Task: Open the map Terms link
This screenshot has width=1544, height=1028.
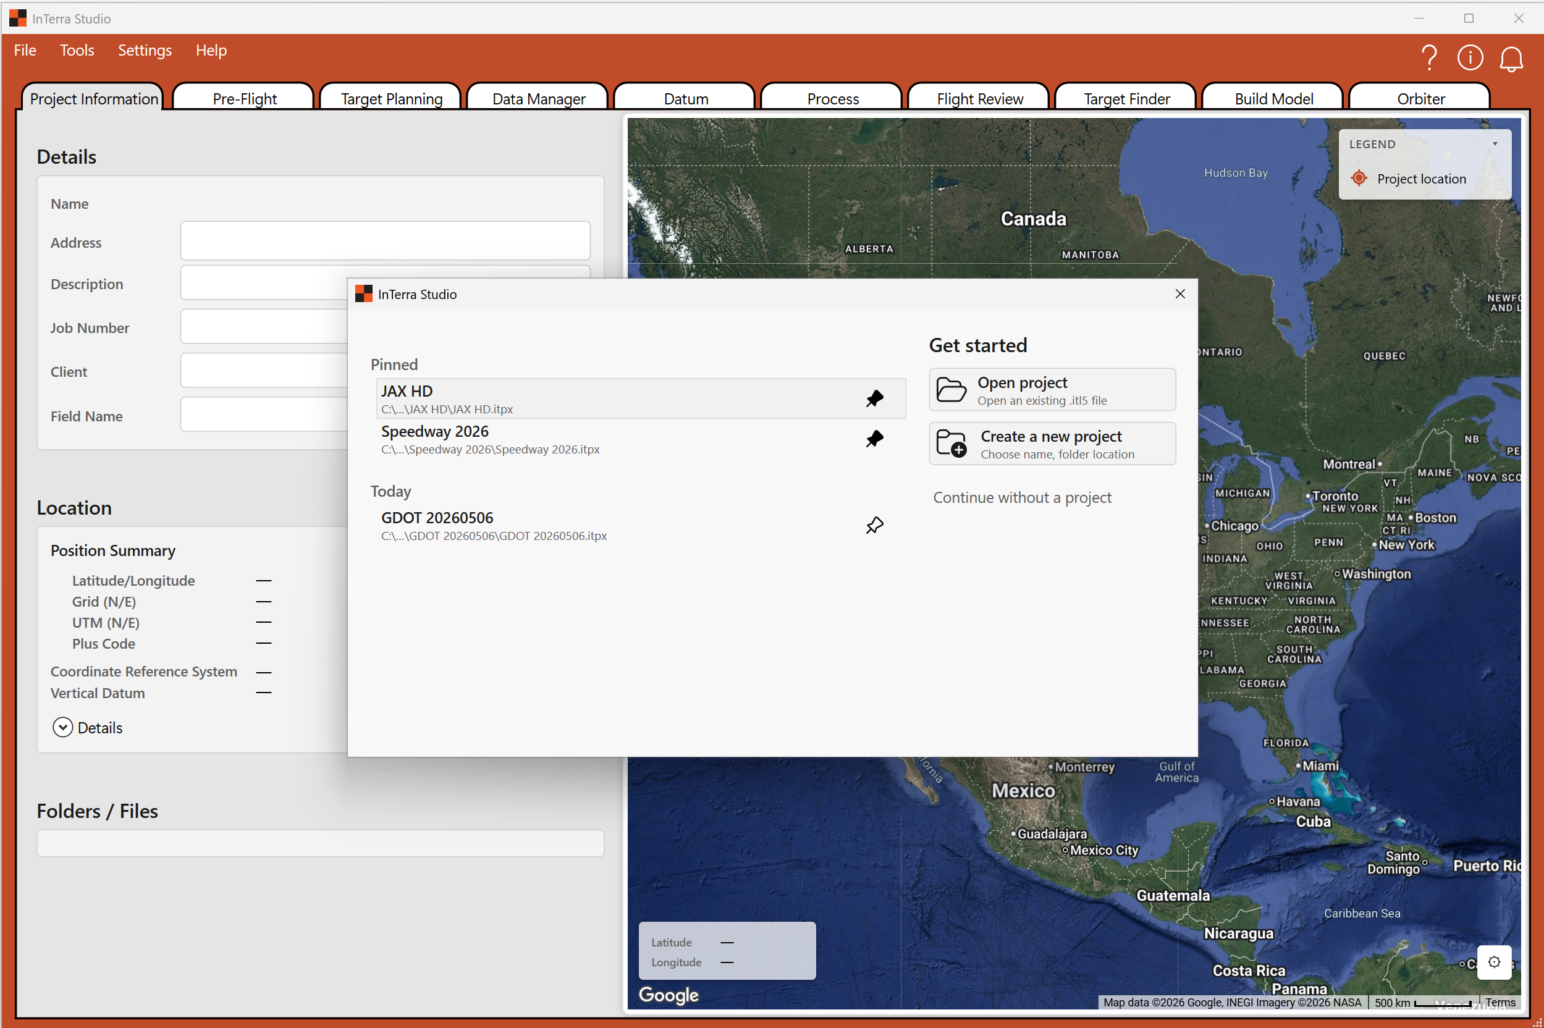Action: point(1500,1003)
